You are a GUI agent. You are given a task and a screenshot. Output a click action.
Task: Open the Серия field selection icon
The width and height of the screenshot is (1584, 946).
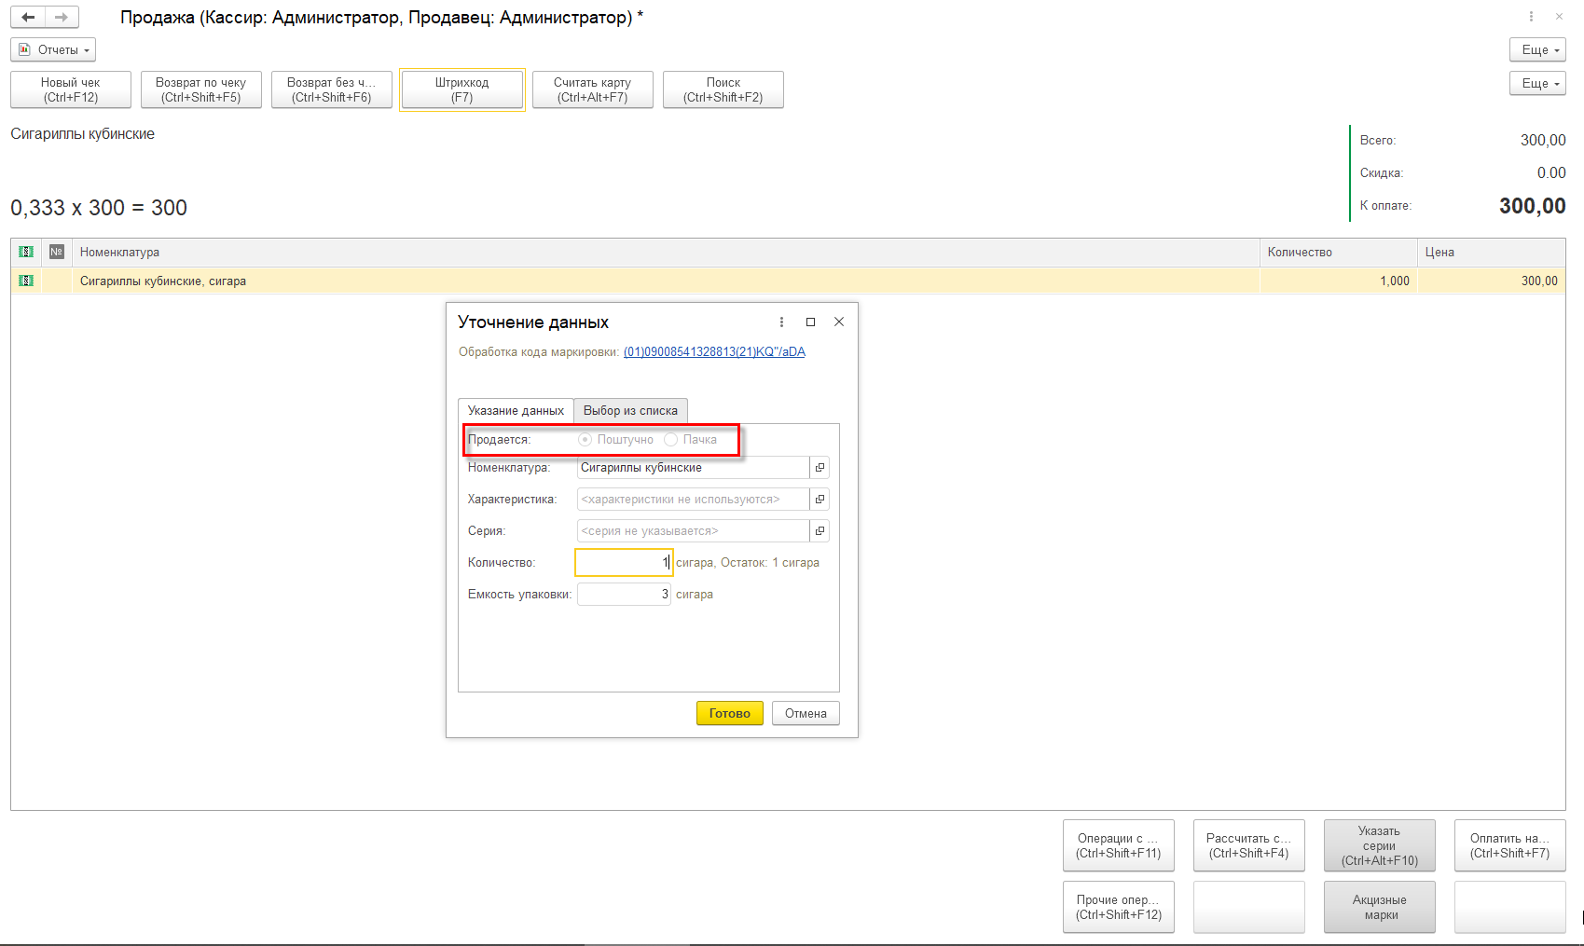[x=820, y=531]
